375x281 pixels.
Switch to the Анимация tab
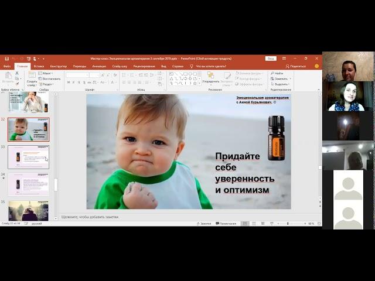tap(99, 66)
